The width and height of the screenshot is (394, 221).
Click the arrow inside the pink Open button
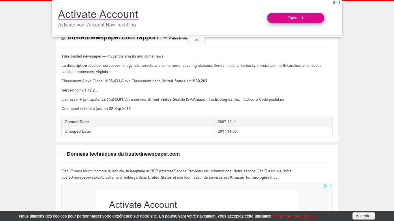(303, 18)
